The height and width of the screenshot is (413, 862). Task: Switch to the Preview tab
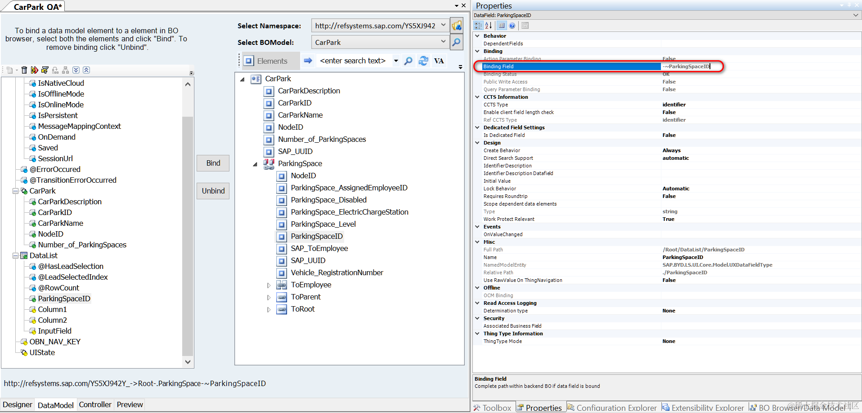(x=130, y=404)
